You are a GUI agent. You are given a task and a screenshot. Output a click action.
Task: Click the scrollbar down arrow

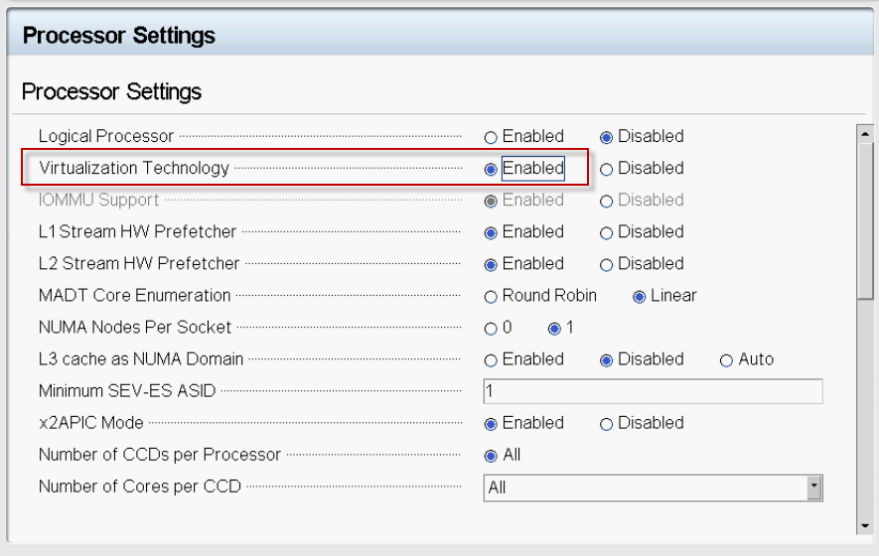[x=865, y=526]
